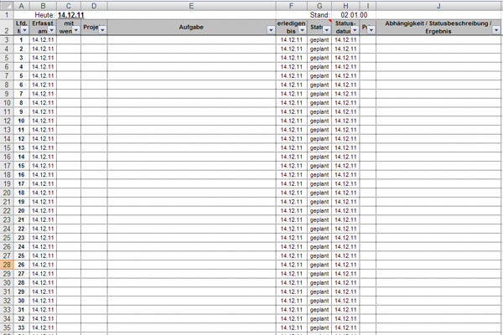Open the Aufgabe column filter dropdown
Screen dimensions: 503x335
pyautogui.click(x=270, y=29)
